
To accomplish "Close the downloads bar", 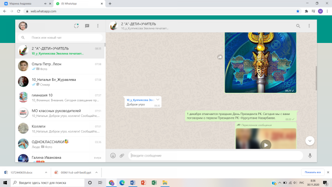I will (x=328, y=172).
